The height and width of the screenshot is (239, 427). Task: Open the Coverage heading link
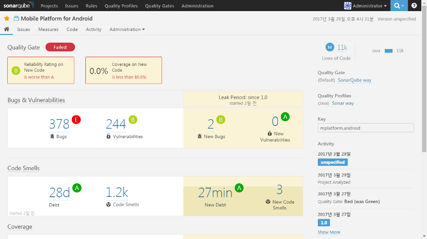pyautogui.click(x=20, y=226)
